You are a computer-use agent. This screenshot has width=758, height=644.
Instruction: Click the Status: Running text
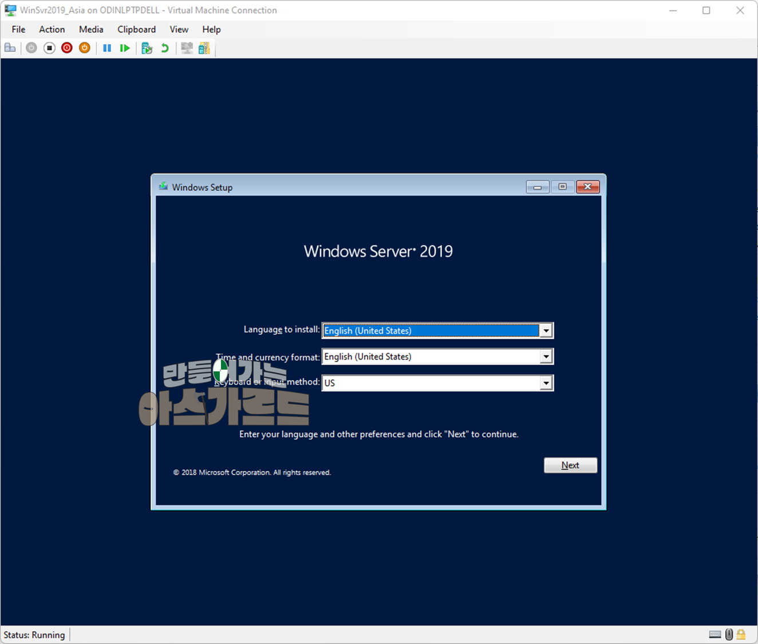34,635
